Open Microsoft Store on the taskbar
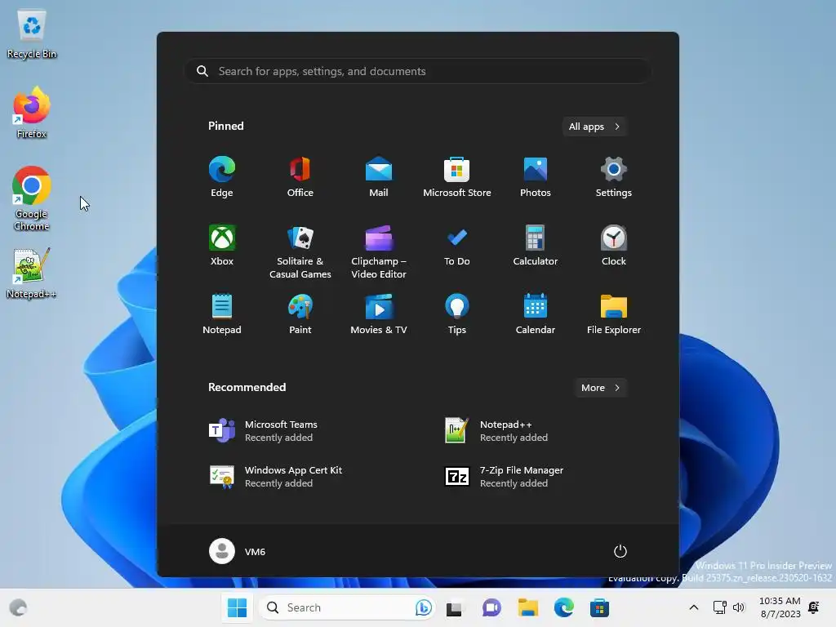Screen dimensions: 836x627 [x=599, y=607]
